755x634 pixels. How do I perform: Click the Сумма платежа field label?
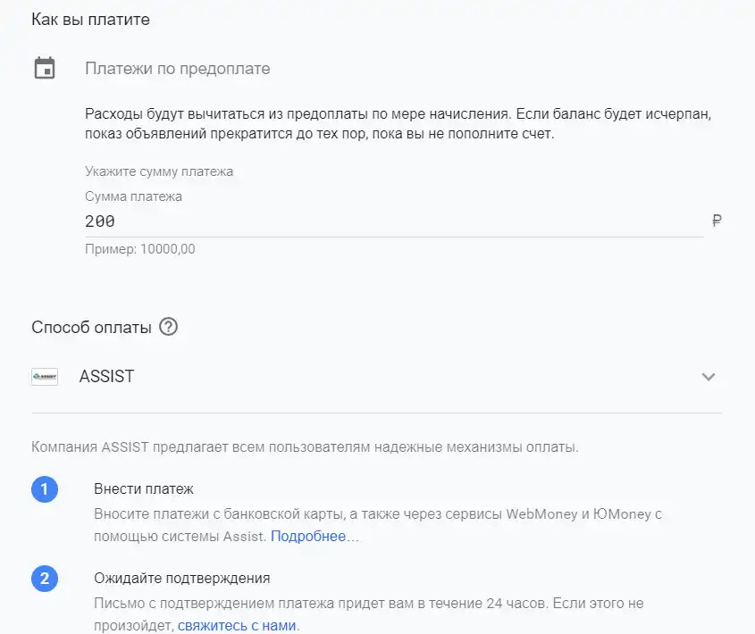(133, 196)
